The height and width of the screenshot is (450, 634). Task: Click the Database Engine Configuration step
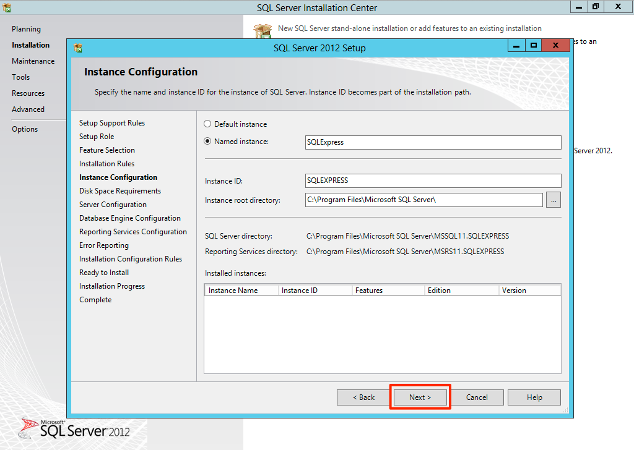click(130, 218)
